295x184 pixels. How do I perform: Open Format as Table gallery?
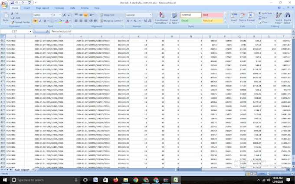pos(174,18)
